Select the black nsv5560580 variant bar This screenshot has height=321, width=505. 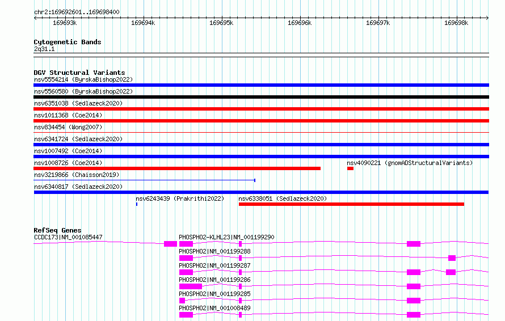tap(261, 97)
